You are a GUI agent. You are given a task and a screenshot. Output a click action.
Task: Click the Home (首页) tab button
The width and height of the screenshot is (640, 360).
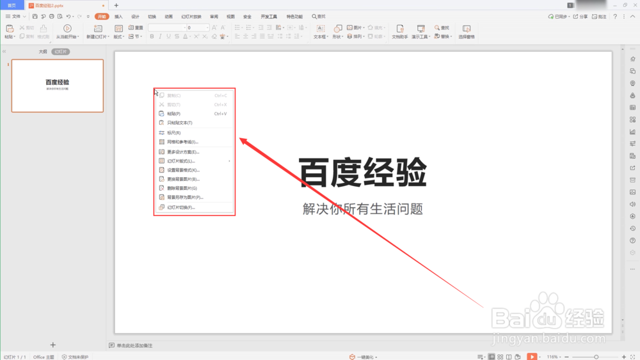tap(12, 5)
